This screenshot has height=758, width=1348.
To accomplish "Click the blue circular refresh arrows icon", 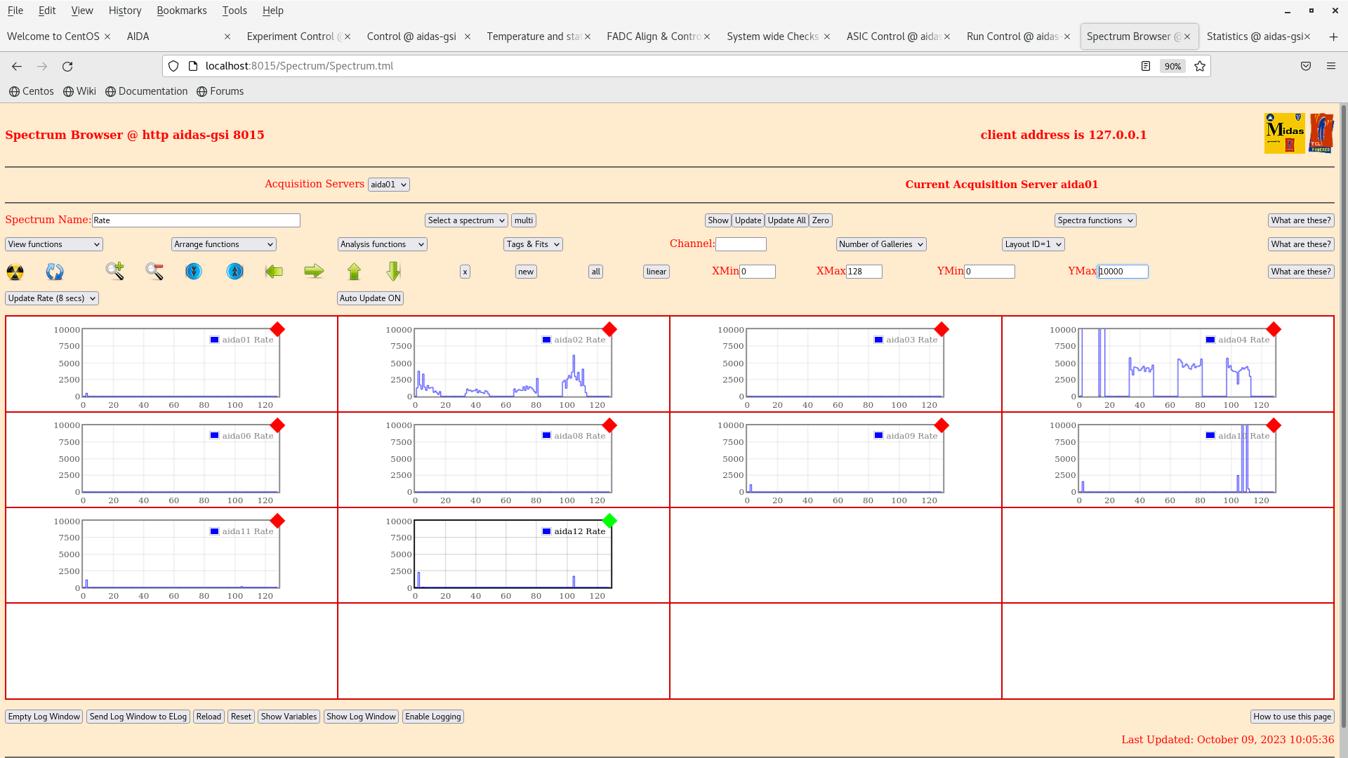I will tap(55, 272).
